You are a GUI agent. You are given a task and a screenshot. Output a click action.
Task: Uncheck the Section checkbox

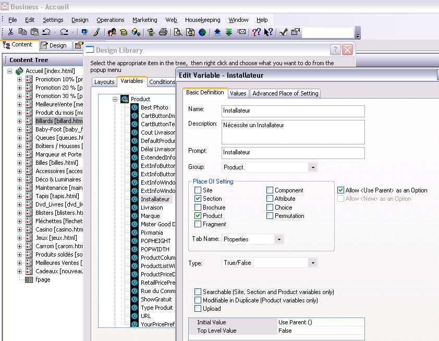(198, 199)
